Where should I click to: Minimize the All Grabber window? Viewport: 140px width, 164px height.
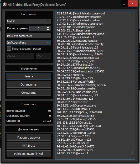coord(124,4)
